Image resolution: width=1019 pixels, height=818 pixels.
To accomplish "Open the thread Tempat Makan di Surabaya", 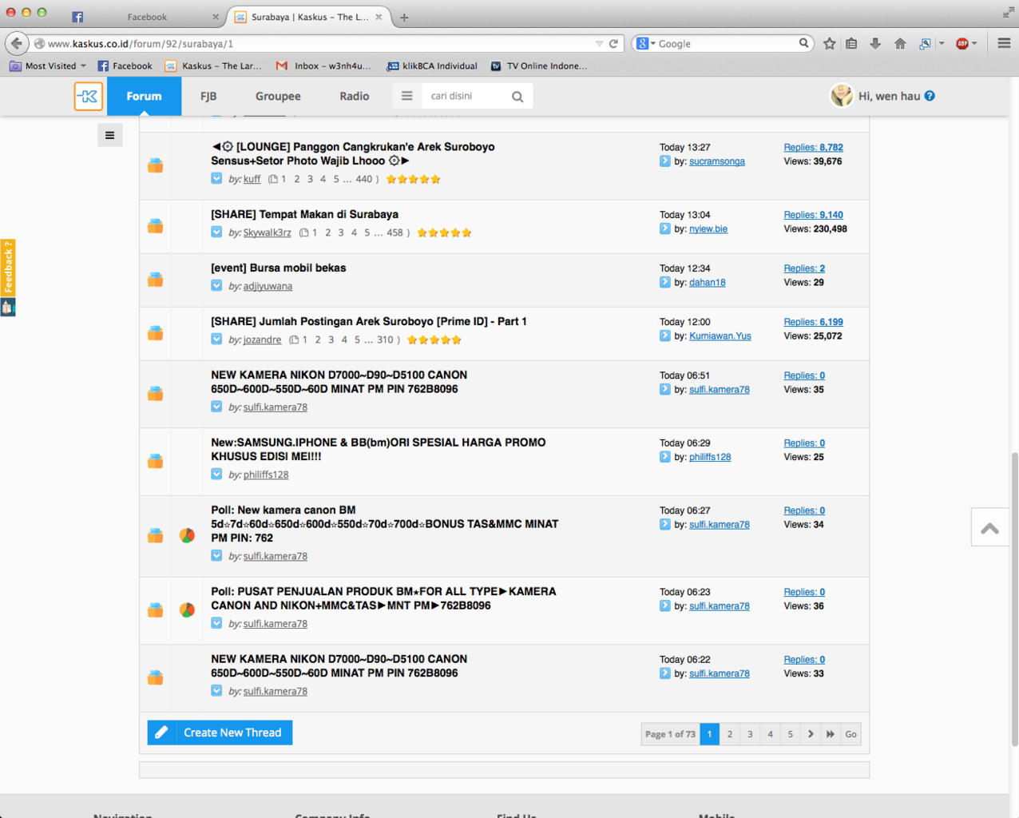I will point(304,214).
